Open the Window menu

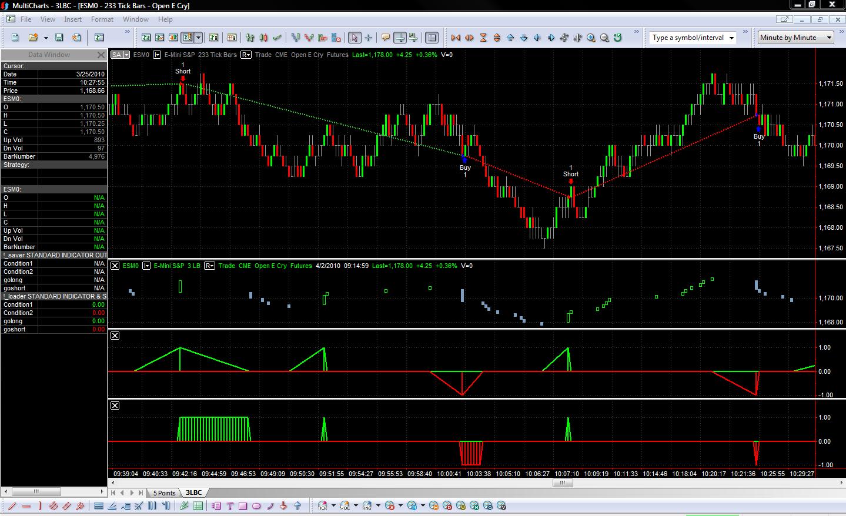136,19
